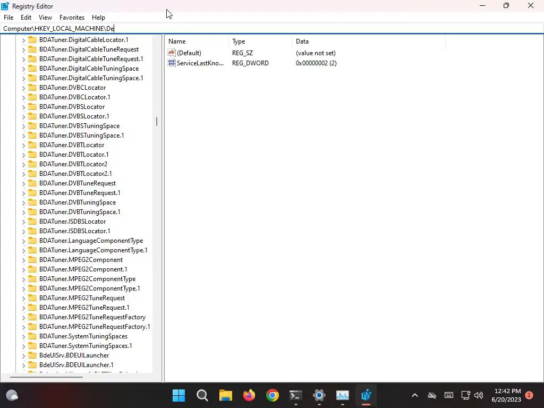Viewport: 544px width, 408px height.
Task: Select folder icon of BDATuner.DigitalCableTuneRequest.1
Action: coord(32,58)
